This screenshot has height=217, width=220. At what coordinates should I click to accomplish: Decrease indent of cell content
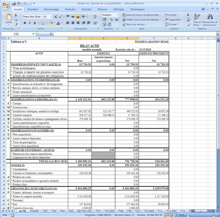[84, 23]
